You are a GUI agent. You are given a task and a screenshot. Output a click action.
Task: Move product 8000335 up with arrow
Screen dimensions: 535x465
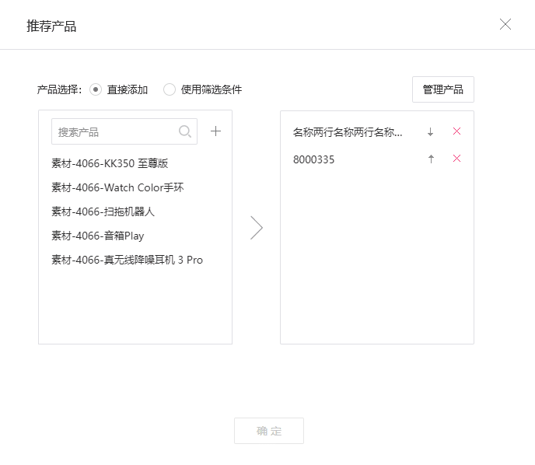coord(431,159)
